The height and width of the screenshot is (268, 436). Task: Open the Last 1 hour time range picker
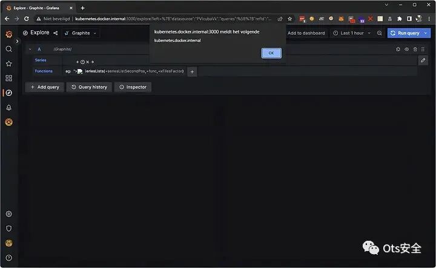pos(352,33)
